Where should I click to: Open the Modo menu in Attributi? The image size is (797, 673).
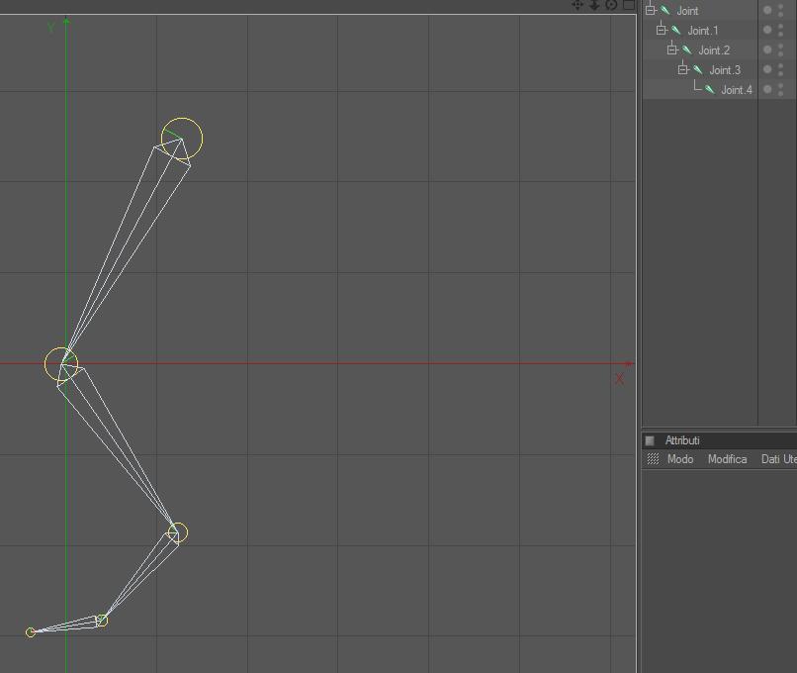coord(680,459)
